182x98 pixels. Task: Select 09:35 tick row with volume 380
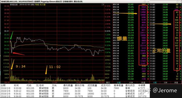131,56
